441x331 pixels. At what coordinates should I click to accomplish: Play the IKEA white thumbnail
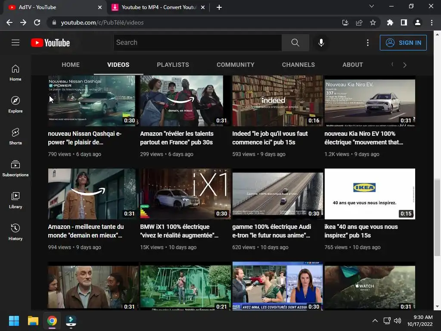coord(370,194)
